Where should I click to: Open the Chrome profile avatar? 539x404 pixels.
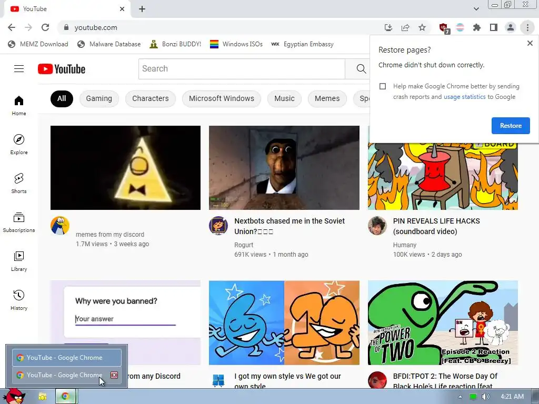click(511, 27)
